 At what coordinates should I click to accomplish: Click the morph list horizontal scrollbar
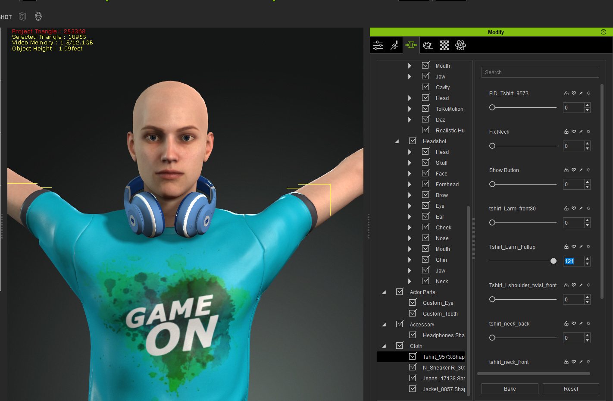(x=534, y=374)
